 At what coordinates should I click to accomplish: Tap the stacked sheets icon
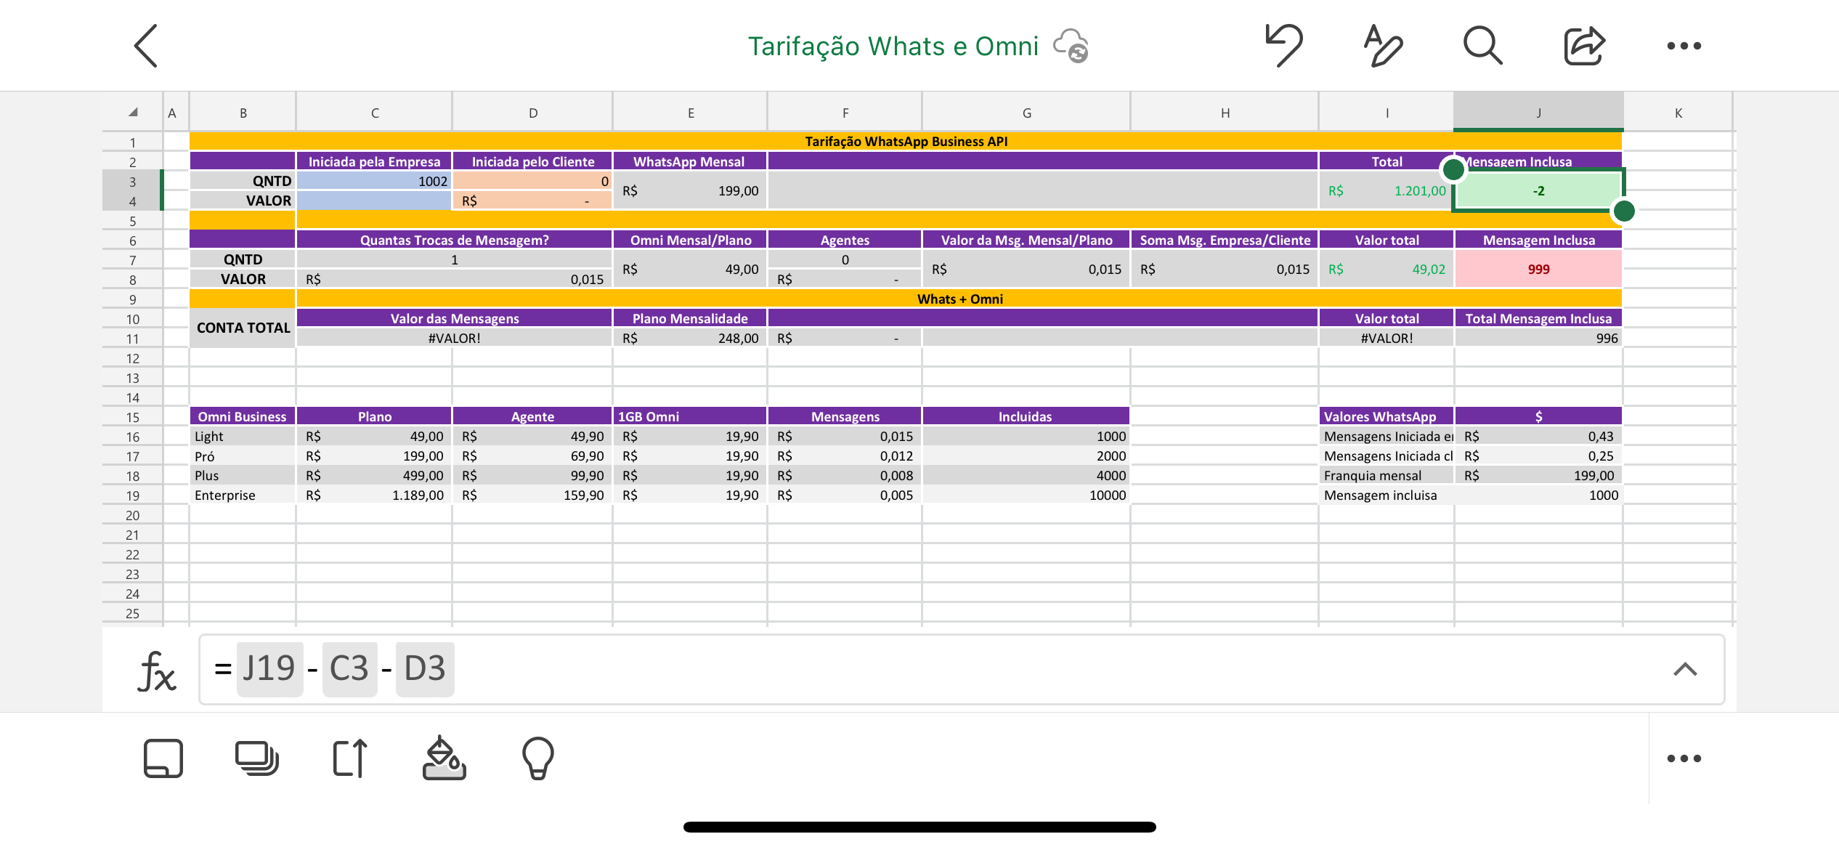pyautogui.click(x=256, y=758)
